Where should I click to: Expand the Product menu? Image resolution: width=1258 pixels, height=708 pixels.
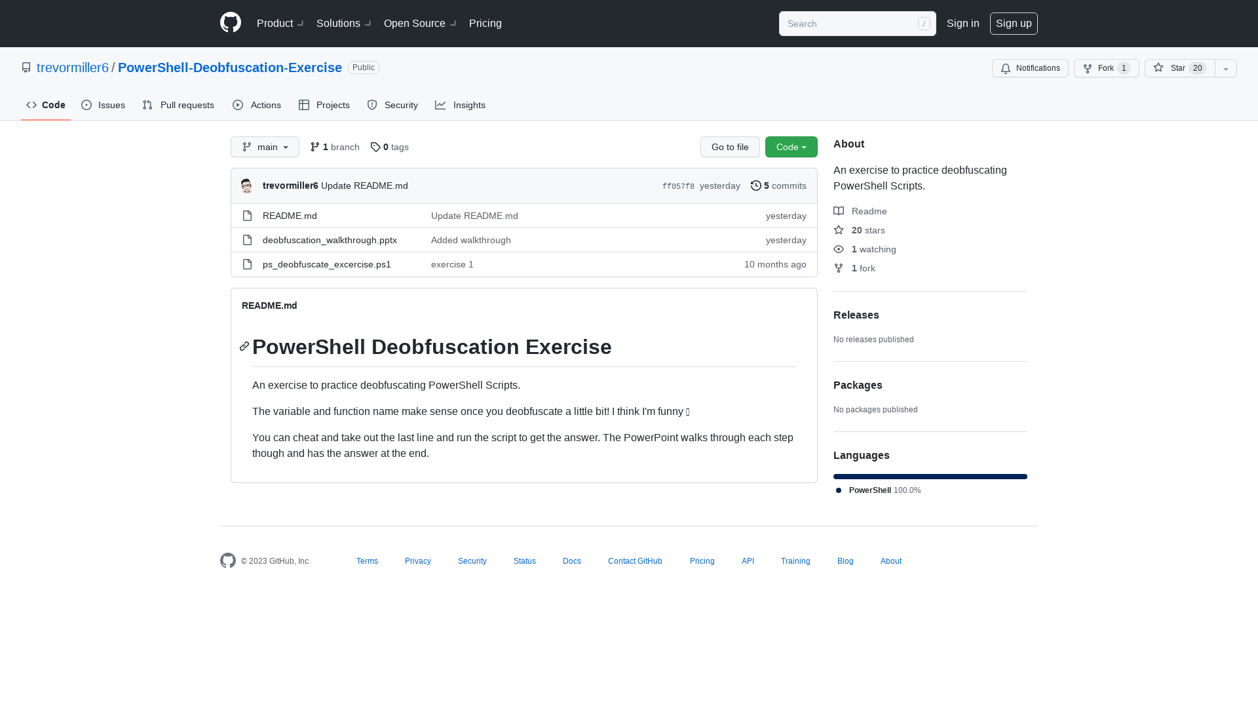(280, 24)
